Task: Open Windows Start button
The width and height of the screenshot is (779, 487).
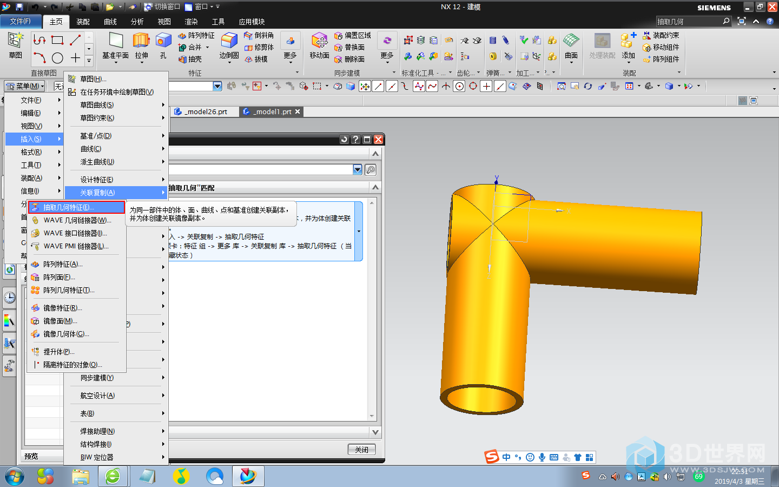Action: (x=15, y=477)
